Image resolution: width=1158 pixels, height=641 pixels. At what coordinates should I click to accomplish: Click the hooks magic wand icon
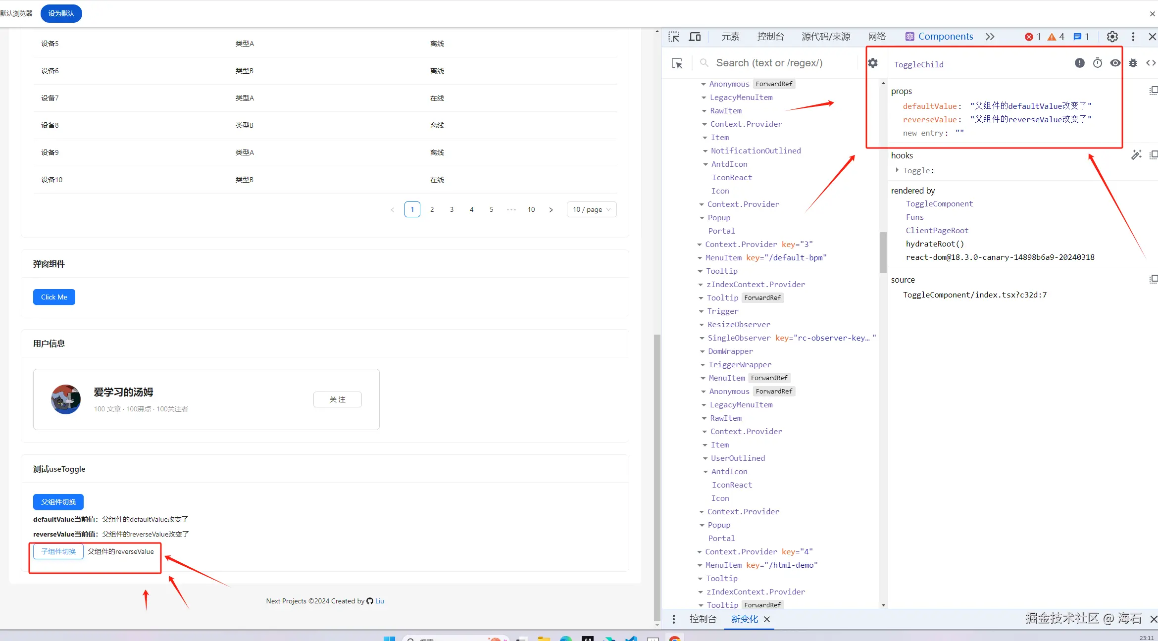click(x=1136, y=155)
